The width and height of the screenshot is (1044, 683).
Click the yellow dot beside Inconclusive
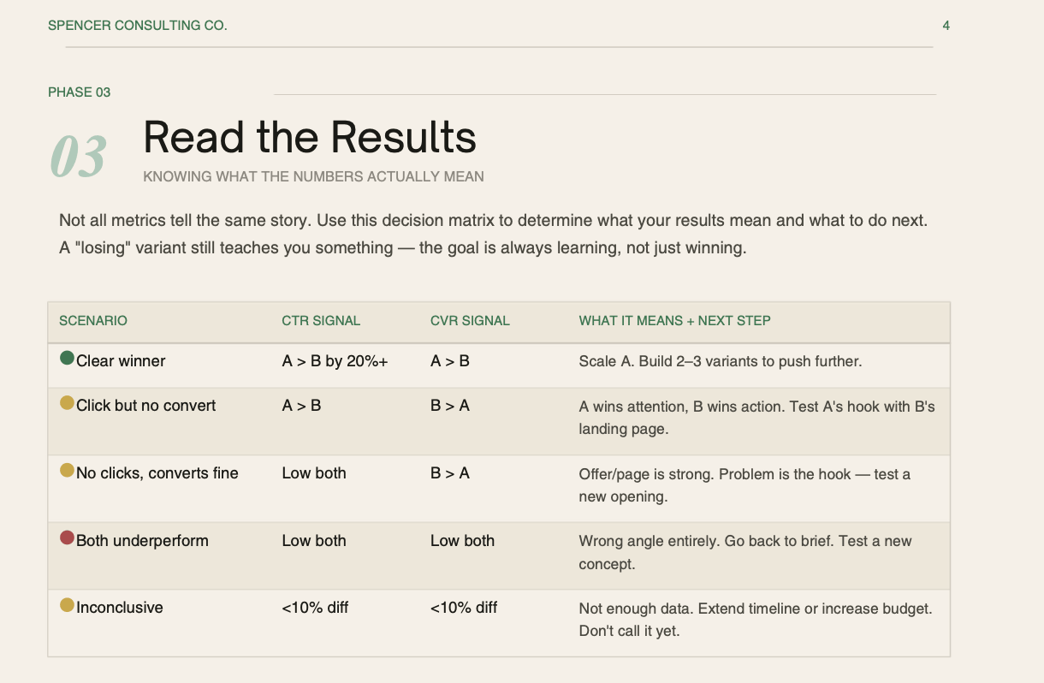[67, 605]
